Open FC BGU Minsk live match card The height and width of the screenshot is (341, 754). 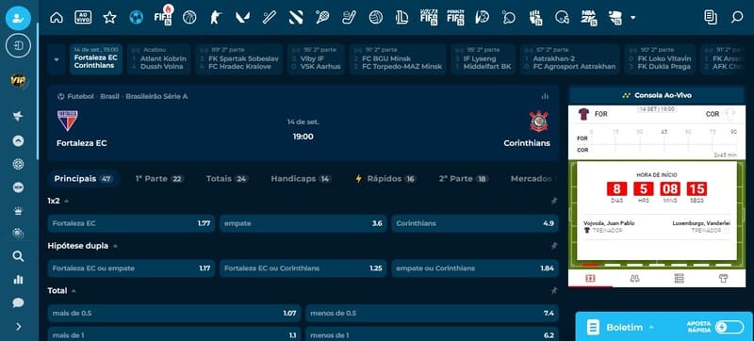pyautogui.click(x=398, y=59)
